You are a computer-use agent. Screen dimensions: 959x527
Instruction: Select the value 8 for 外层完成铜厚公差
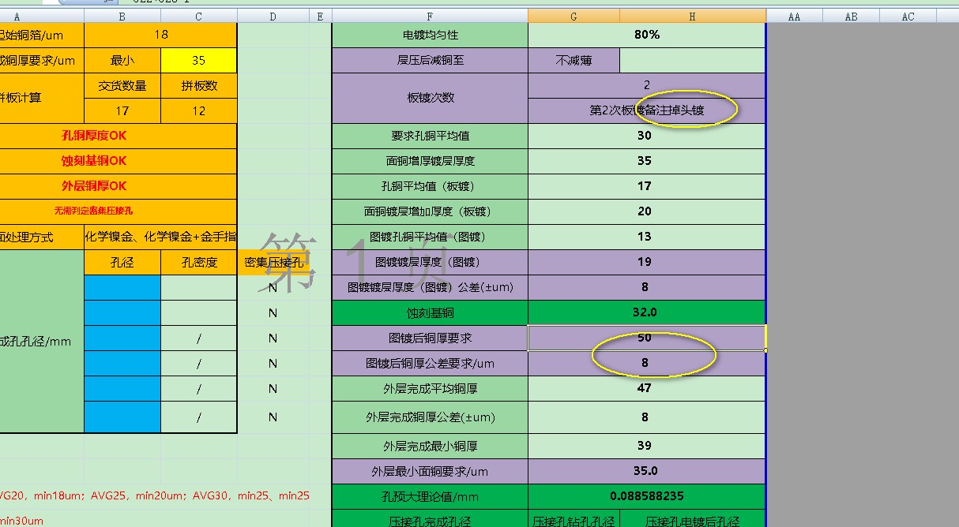click(647, 417)
